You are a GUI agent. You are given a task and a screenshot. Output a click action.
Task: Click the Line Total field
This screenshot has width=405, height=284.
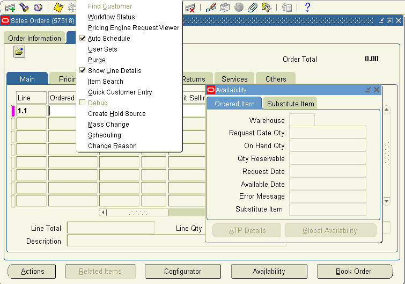(111, 228)
